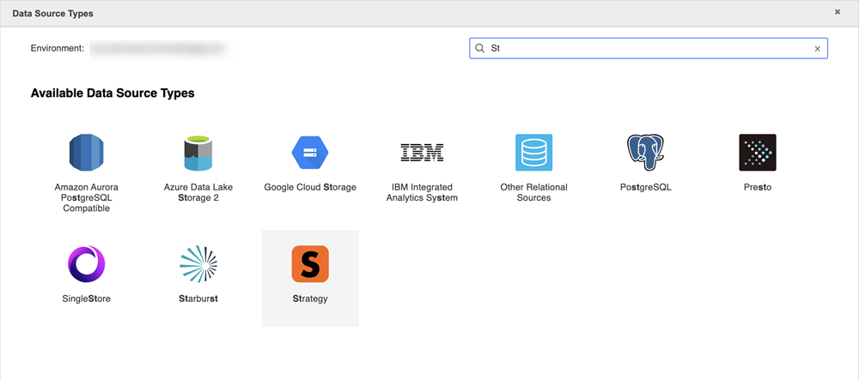Close the Data Source Types dialog
Viewport: 859px width, 380px height.
coord(838,13)
